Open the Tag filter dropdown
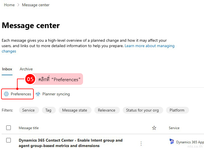Screen dimensions: 204x149 click(x=48, y=110)
